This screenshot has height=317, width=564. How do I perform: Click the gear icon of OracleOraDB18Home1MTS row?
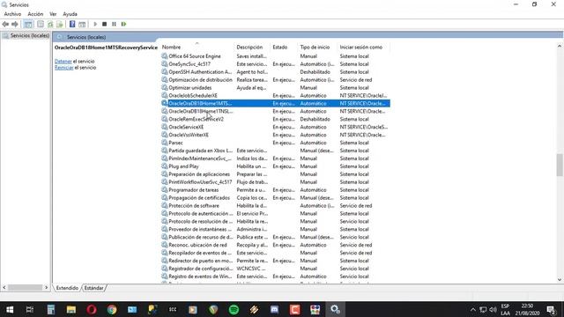(x=165, y=103)
